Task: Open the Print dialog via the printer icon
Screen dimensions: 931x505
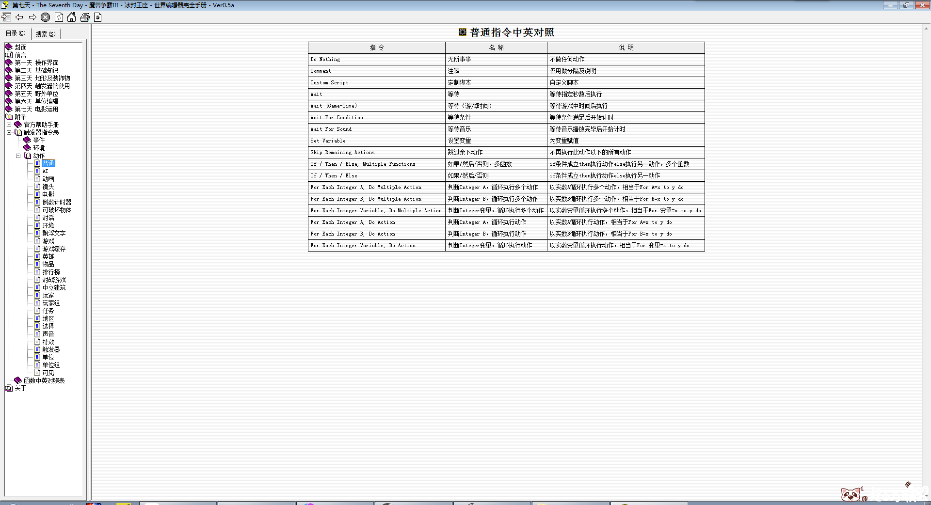Action: pyautogui.click(x=85, y=17)
